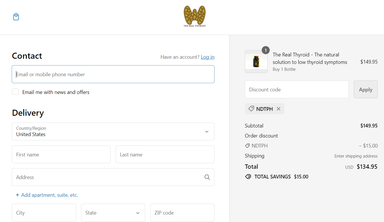This screenshot has width=384, height=222.
Task: Remove the NDTPH discount code tag
Action: tap(279, 109)
